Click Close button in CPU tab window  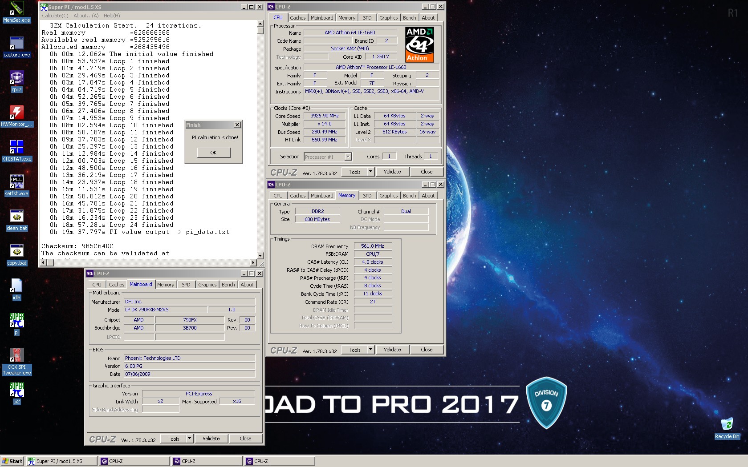pyautogui.click(x=427, y=172)
